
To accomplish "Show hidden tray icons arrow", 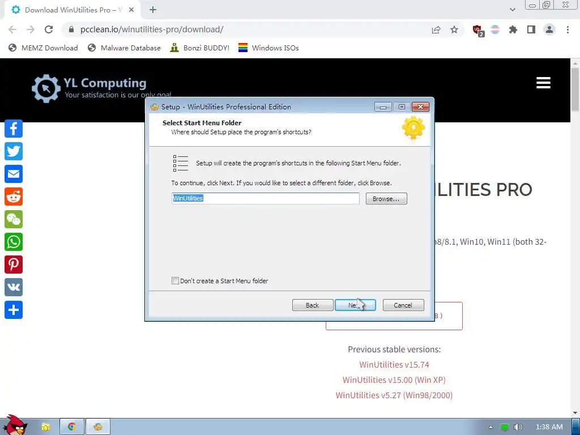I will pos(491,427).
